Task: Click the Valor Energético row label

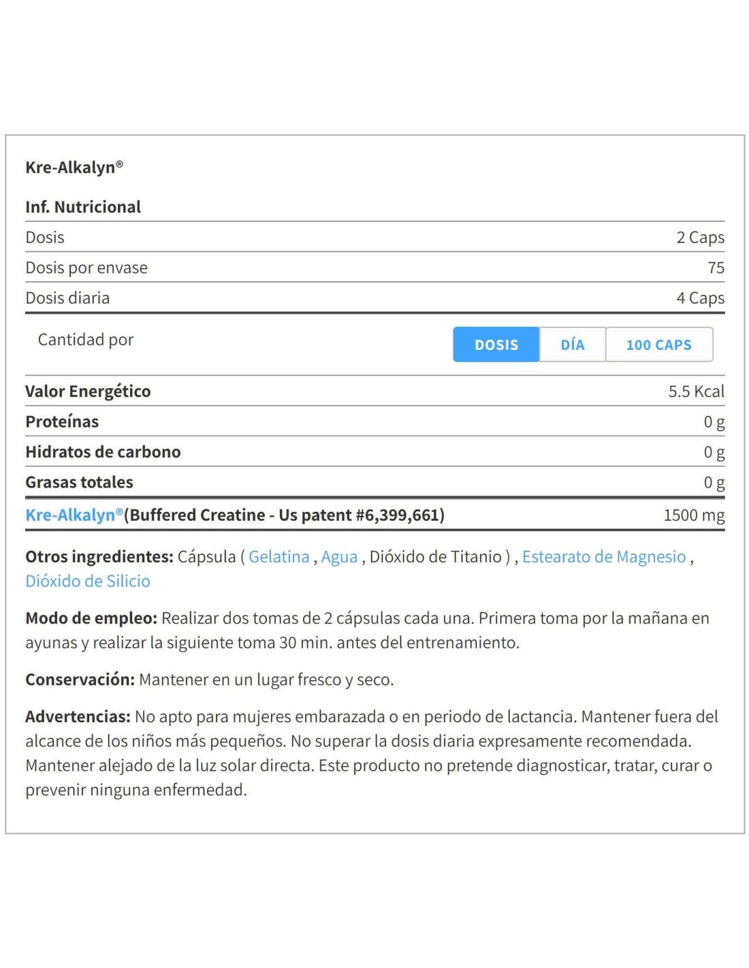Action: click(88, 391)
